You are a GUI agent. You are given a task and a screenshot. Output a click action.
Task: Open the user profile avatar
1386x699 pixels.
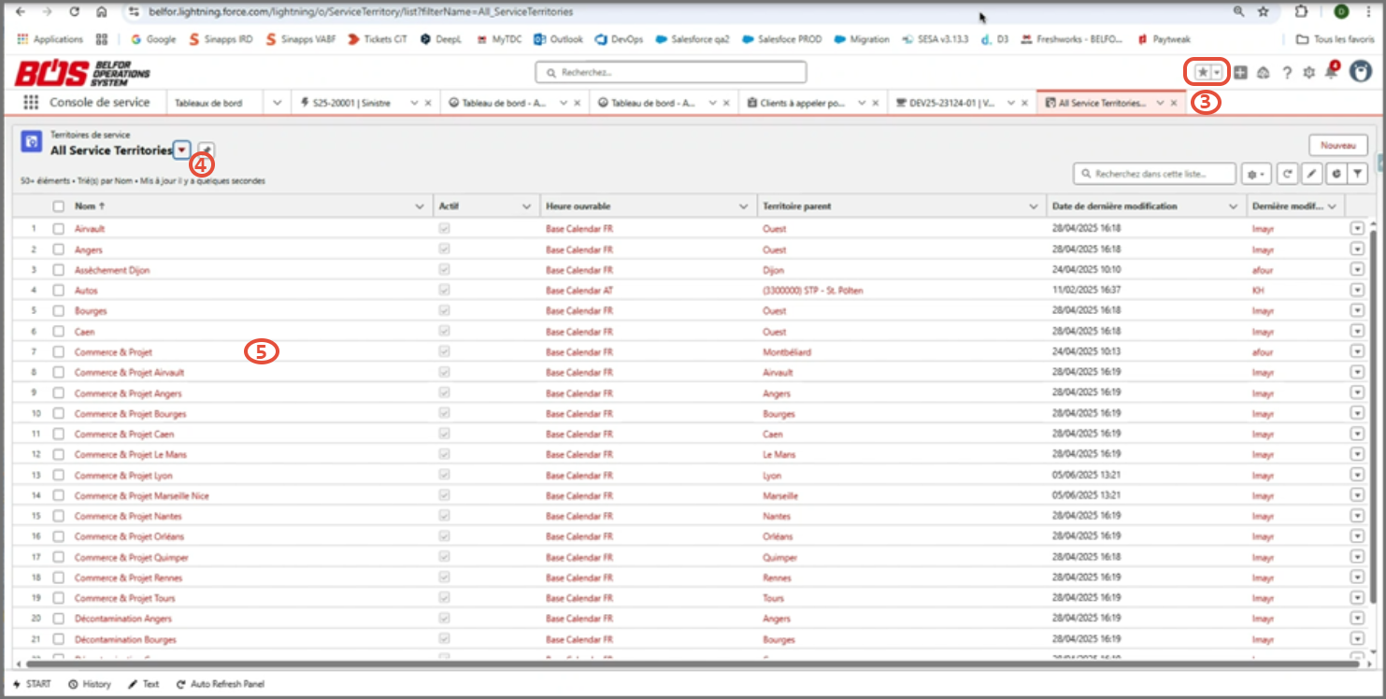[1360, 72]
